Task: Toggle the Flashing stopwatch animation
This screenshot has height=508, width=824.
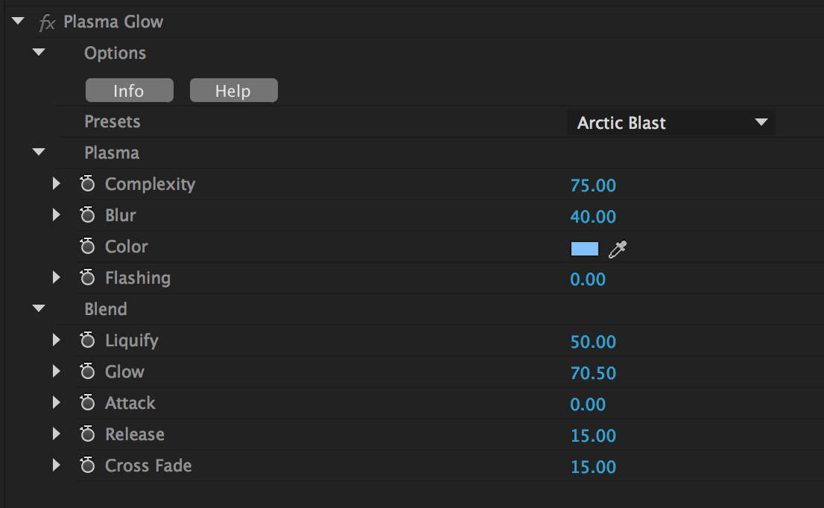Action: coord(88,278)
